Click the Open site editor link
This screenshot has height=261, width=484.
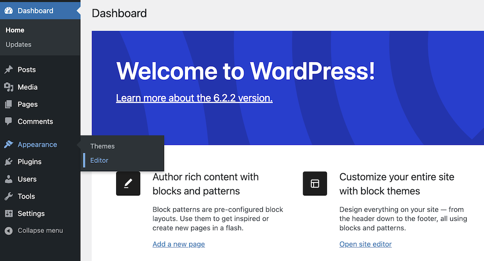[x=365, y=244]
